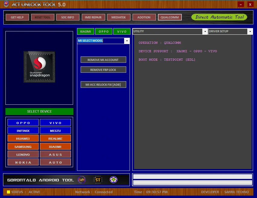Click the purple flower emblem in footer banner
Image resolution: width=257 pixels, height=198 pixels.
114,180
